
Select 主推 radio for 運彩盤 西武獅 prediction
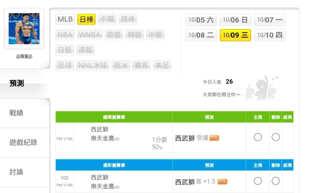[x=258, y=181]
